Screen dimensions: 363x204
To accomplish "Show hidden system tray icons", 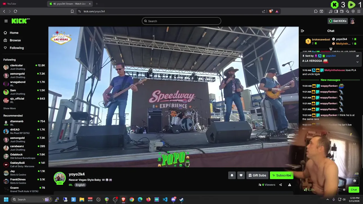I will point(328,199).
